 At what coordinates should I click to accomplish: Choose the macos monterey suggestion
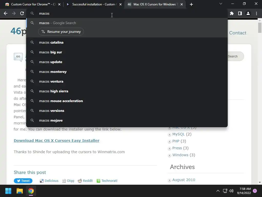tap(127, 72)
